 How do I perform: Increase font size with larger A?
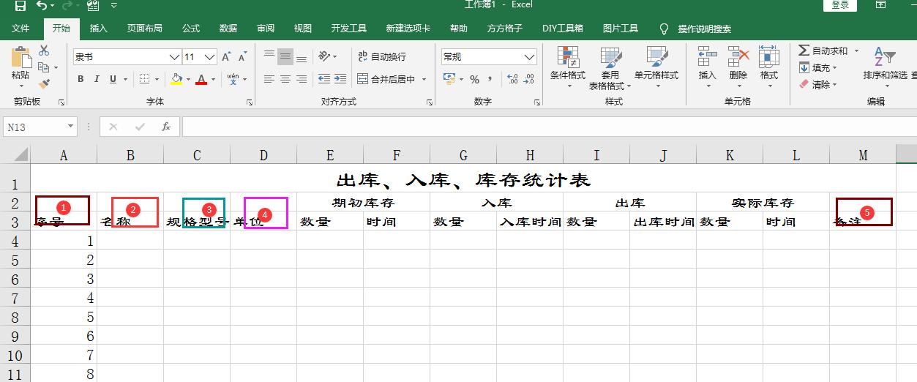[226, 56]
